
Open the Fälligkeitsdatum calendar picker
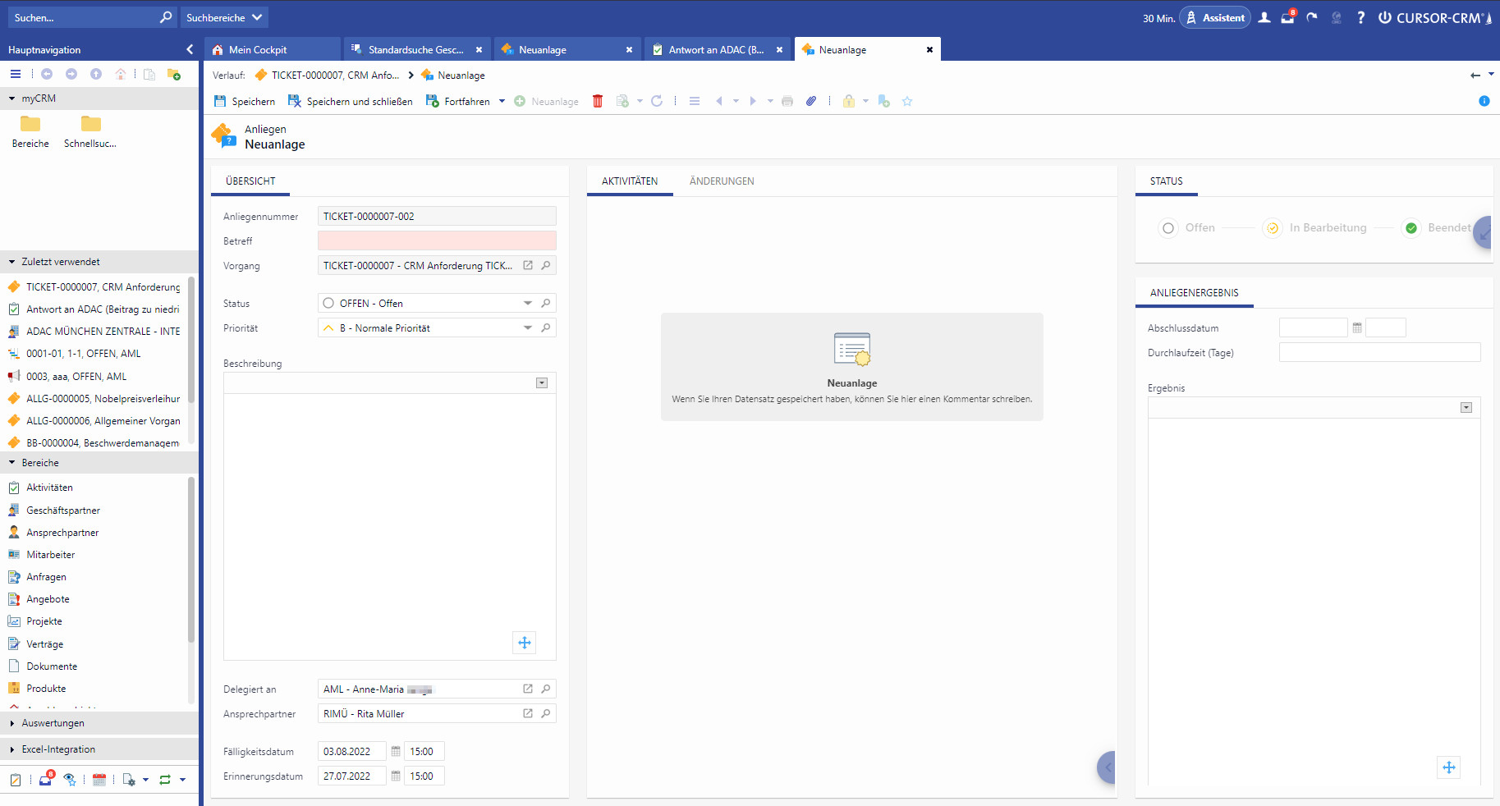[396, 751]
